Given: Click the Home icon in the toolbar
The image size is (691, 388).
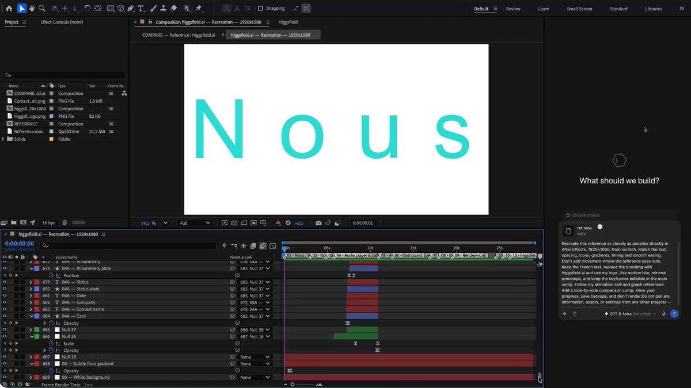Looking at the screenshot, I should click(x=9, y=9).
